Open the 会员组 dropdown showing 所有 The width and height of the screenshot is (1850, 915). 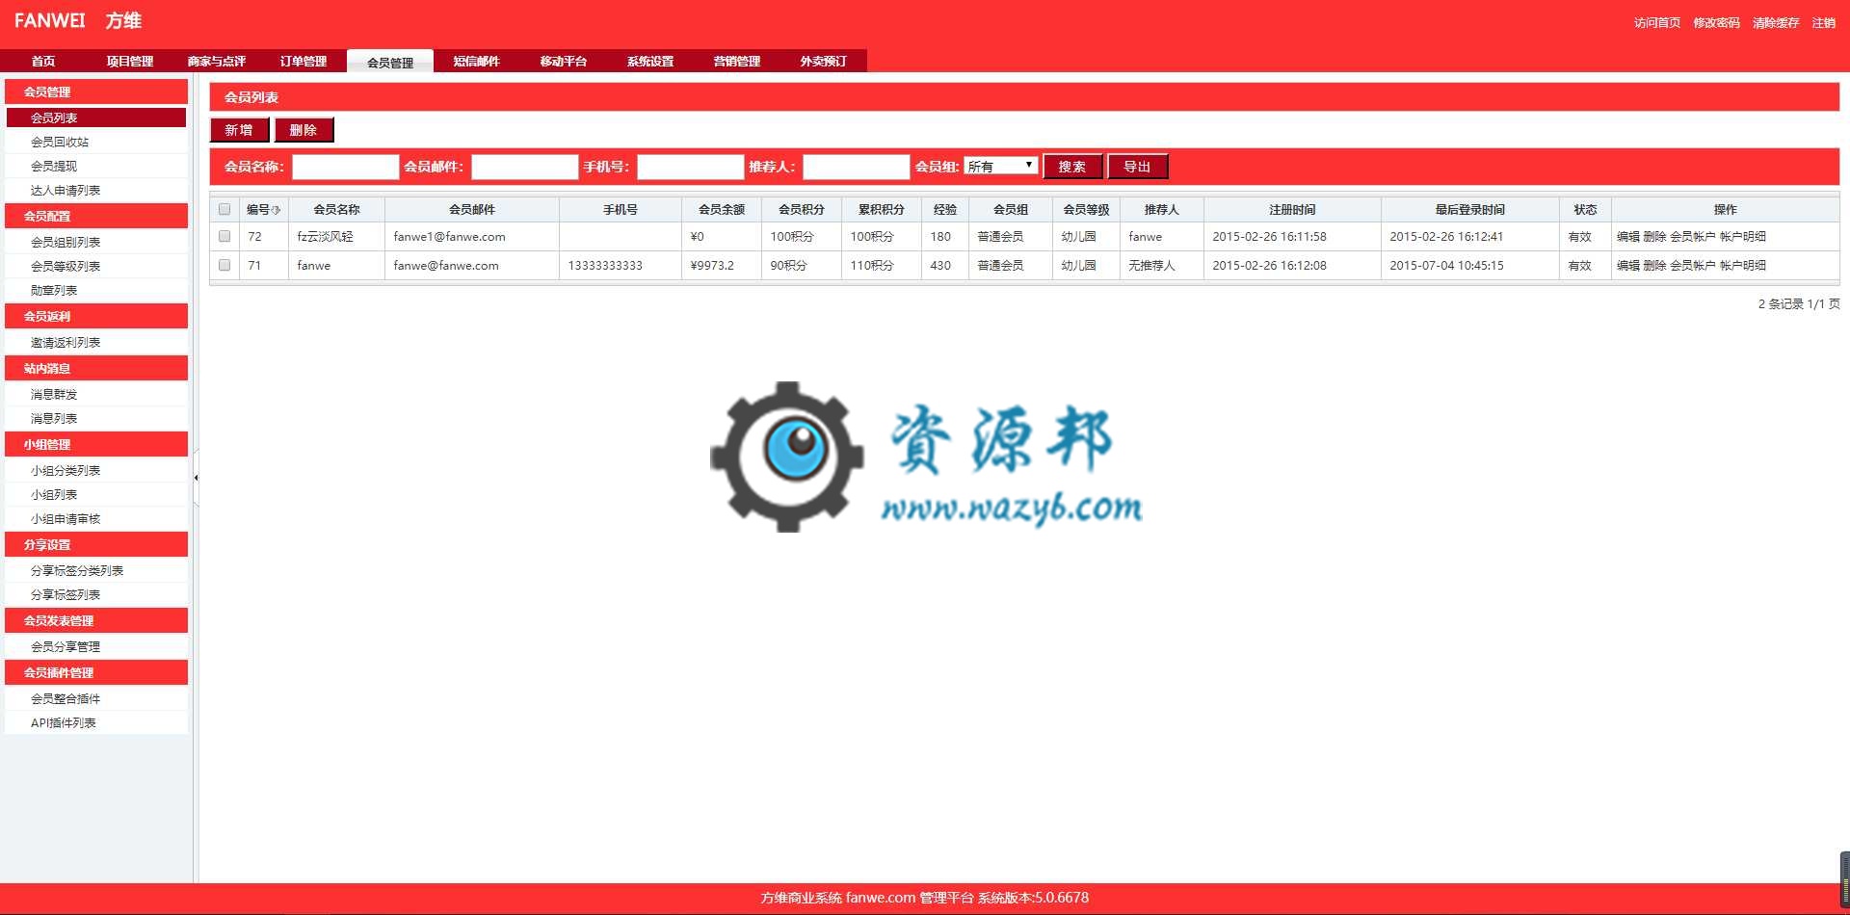pyautogui.click(x=1001, y=166)
